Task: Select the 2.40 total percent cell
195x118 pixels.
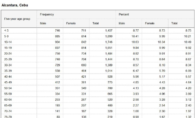Action: click(x=188, y=105)
